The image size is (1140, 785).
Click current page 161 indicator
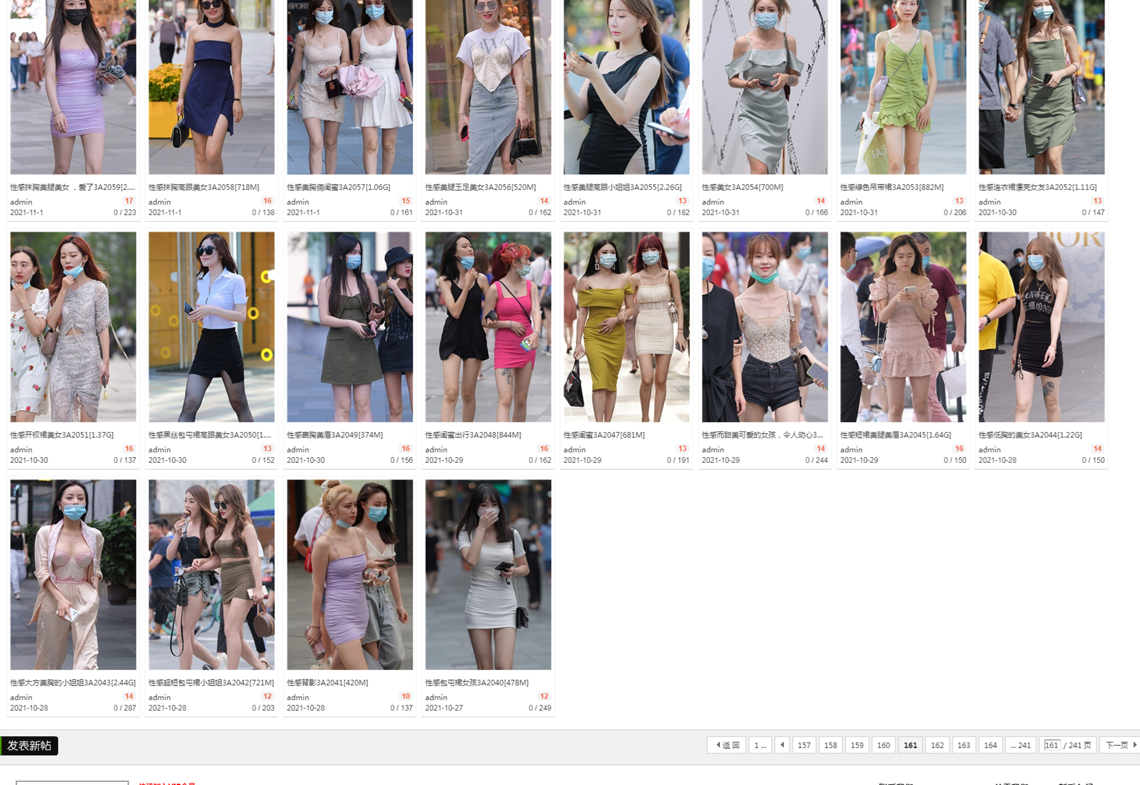(911, 745)
